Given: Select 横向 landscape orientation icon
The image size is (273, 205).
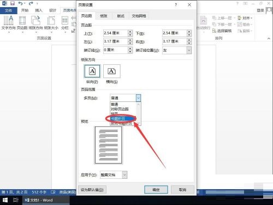Looking at the screenshot, I should pos(111,71).
